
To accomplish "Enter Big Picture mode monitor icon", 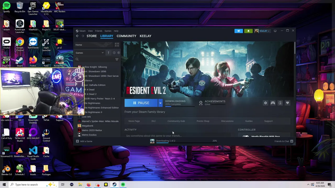I will coord(275,31).
